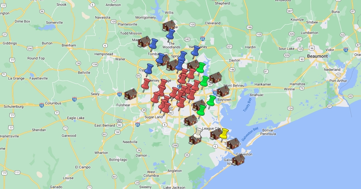Select the house marker over Texas City
361x189 pixels.
click(233, 144)
